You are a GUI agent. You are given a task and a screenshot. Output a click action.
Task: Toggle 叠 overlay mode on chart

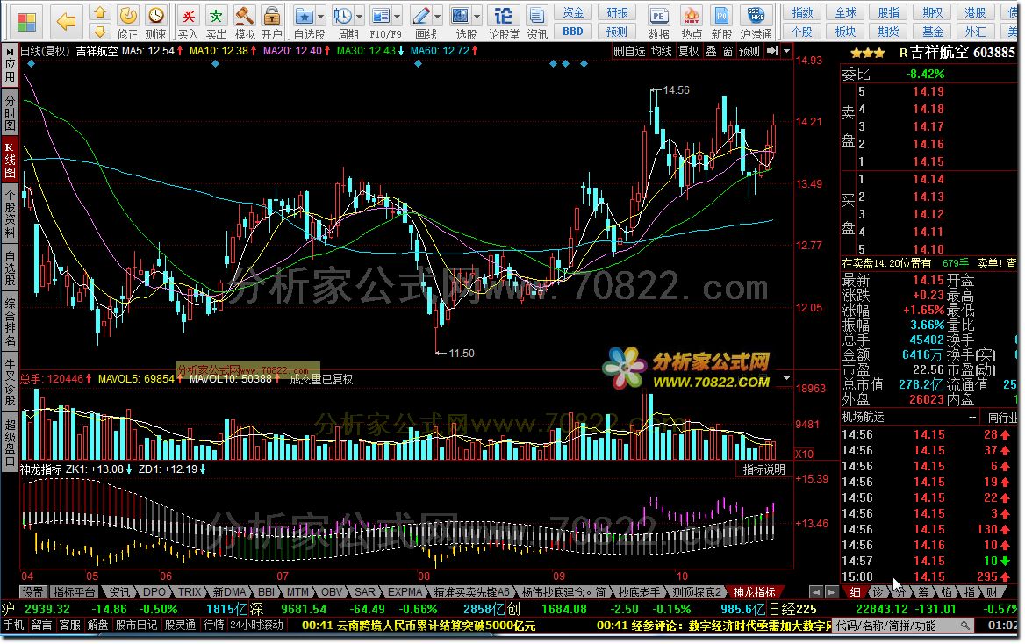[711, 50]
